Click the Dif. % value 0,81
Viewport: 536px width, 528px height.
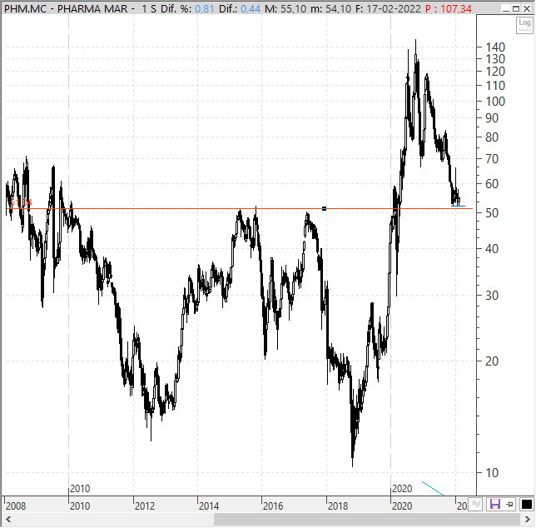pyautogui.click(x=205, y=8)
